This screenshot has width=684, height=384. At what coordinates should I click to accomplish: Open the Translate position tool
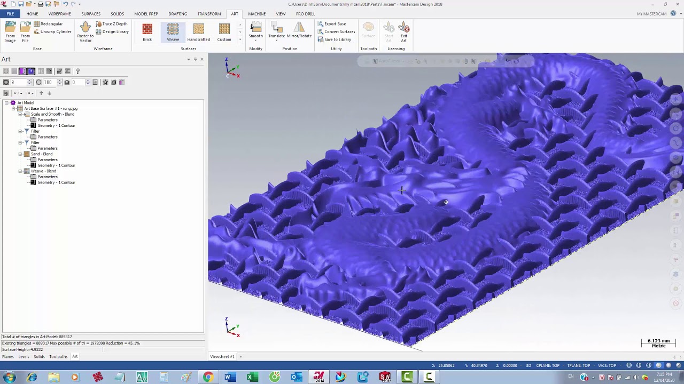276,32
